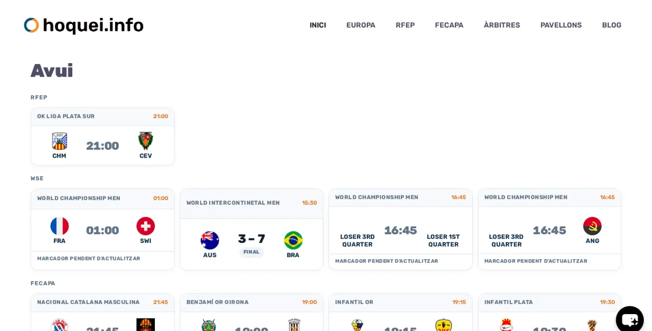
Task: Click away crest in Nacional Catalana Masculina card
Action: tap(146, 324)
